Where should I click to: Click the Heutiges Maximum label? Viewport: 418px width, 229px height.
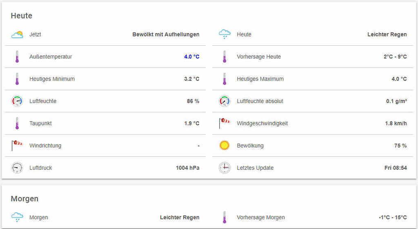click(260, 79)
